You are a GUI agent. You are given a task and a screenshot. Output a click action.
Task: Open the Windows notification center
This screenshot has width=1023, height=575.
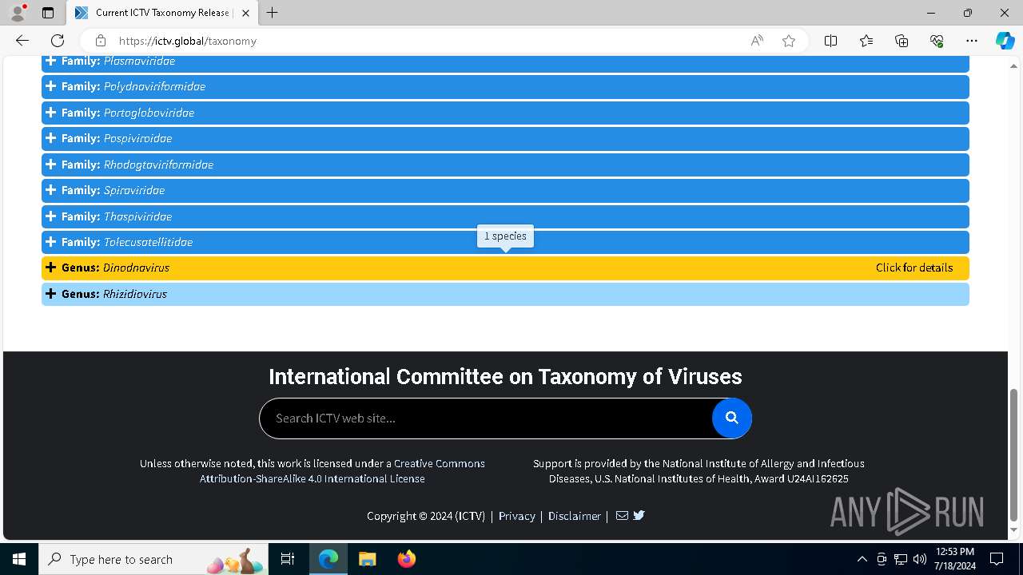tap(997, 559)
